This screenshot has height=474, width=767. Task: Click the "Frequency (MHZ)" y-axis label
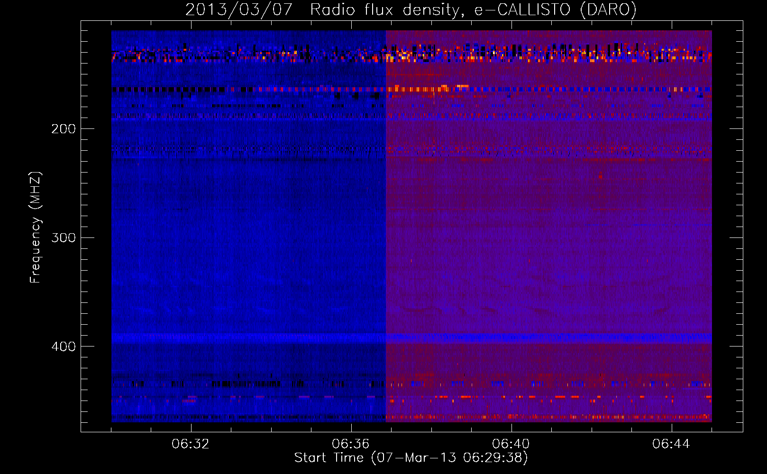[36, 227]
